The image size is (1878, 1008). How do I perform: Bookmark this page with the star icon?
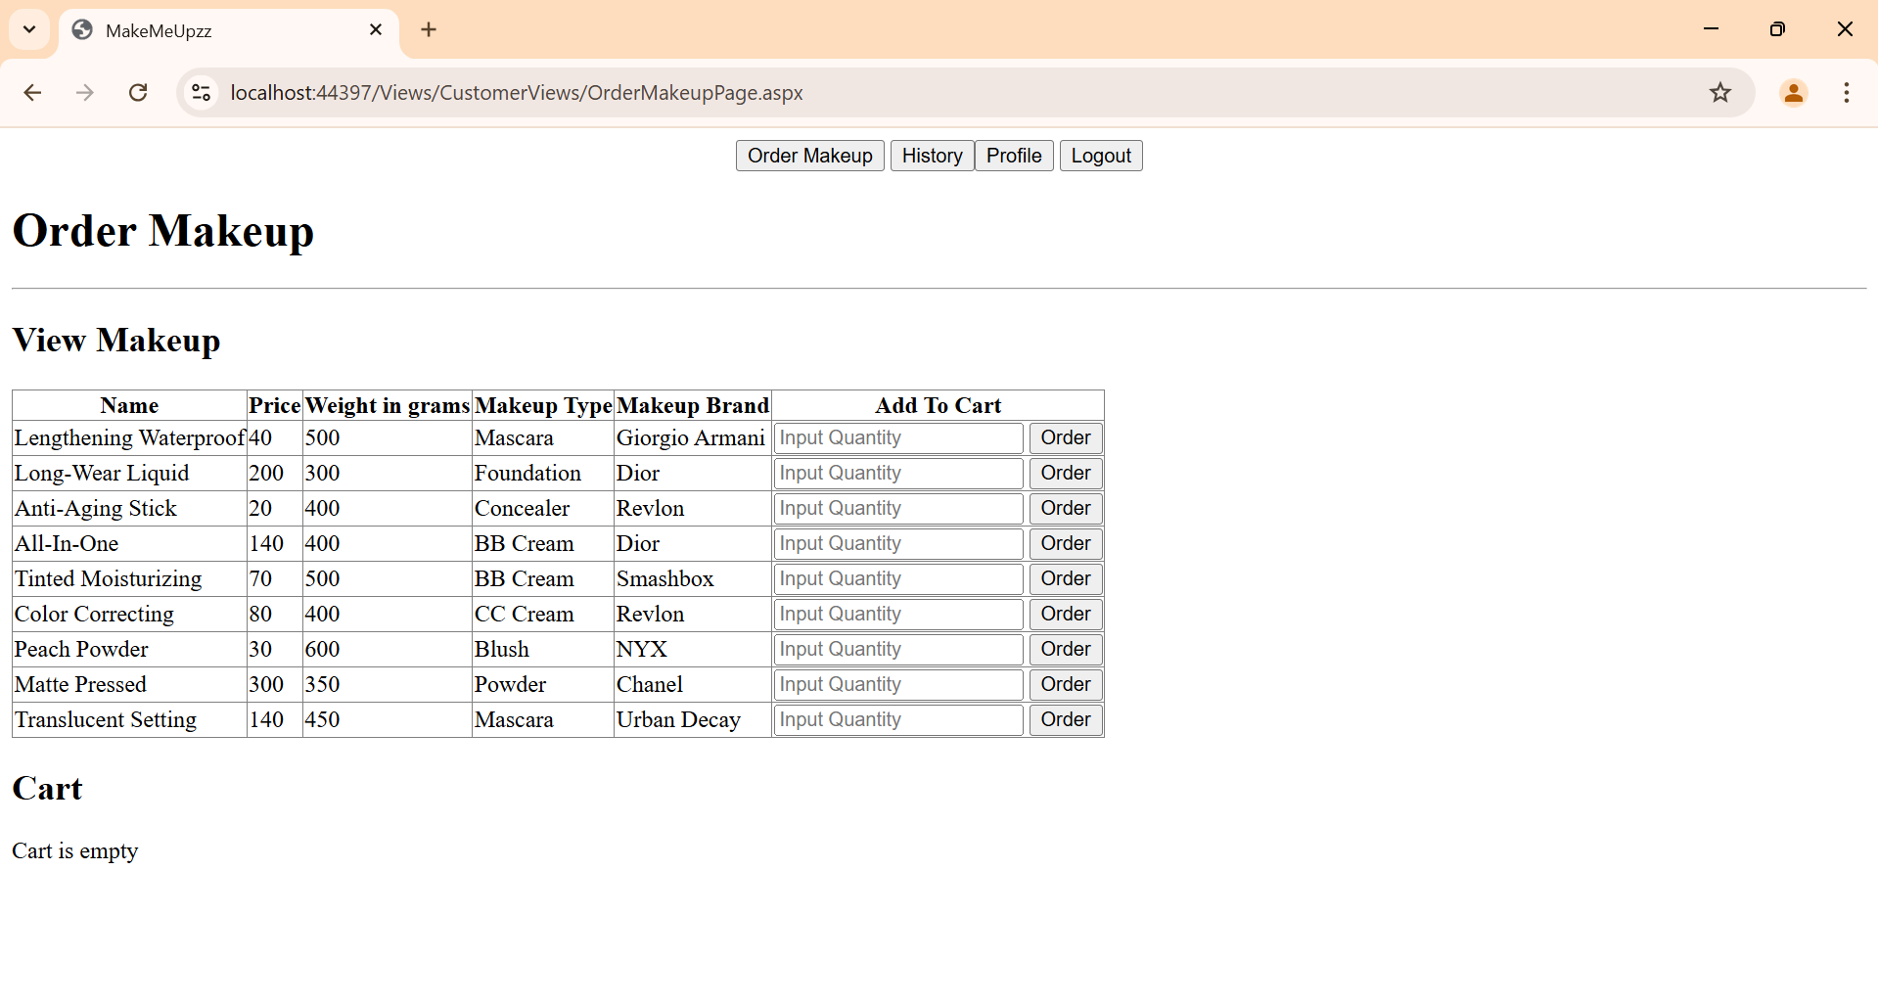pyautogui.click(x=1719, y=93)
